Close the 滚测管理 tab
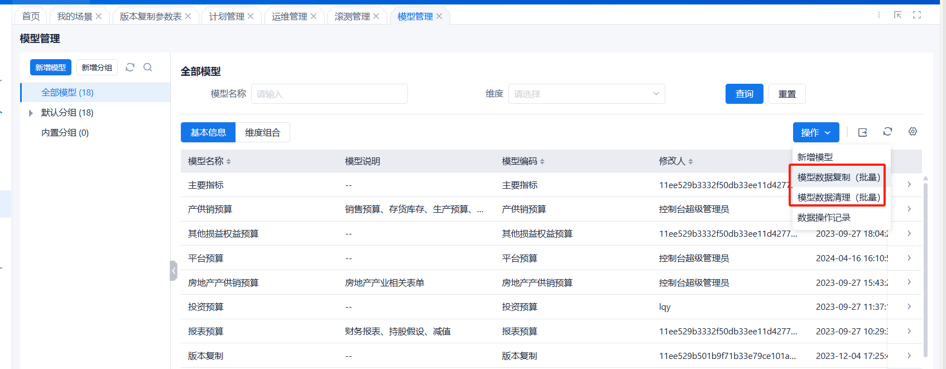Viewport: 946px width, 369px height. pos(377,16)
